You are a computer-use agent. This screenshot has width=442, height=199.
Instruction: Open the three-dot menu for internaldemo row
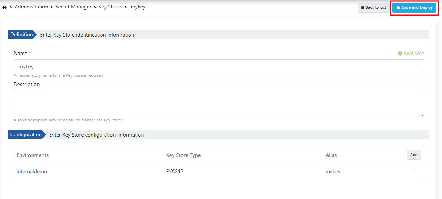pos(414,171)
